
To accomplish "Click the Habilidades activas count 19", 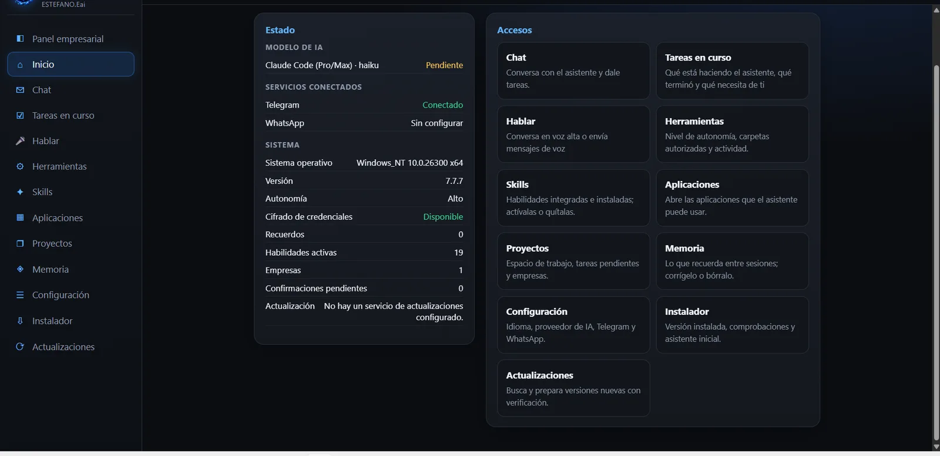I will (x=458, y=253).
